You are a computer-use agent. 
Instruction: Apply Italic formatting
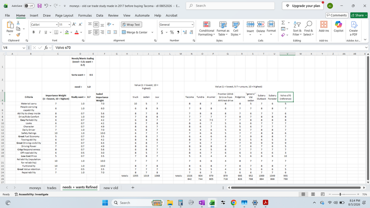coord(39,32)
